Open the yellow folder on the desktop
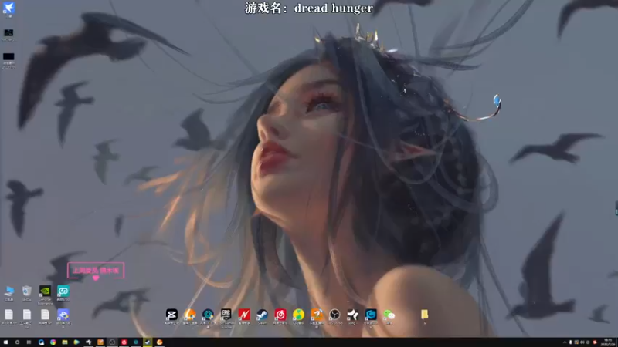This screenshot has height=347, width=618. (424, 315)
